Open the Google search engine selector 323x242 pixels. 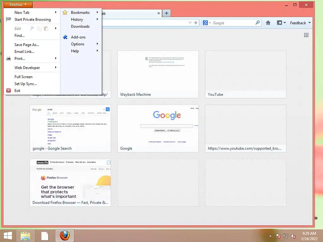207,23
